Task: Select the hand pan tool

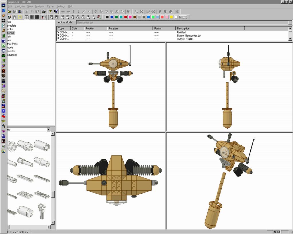Action: [15, 17]
